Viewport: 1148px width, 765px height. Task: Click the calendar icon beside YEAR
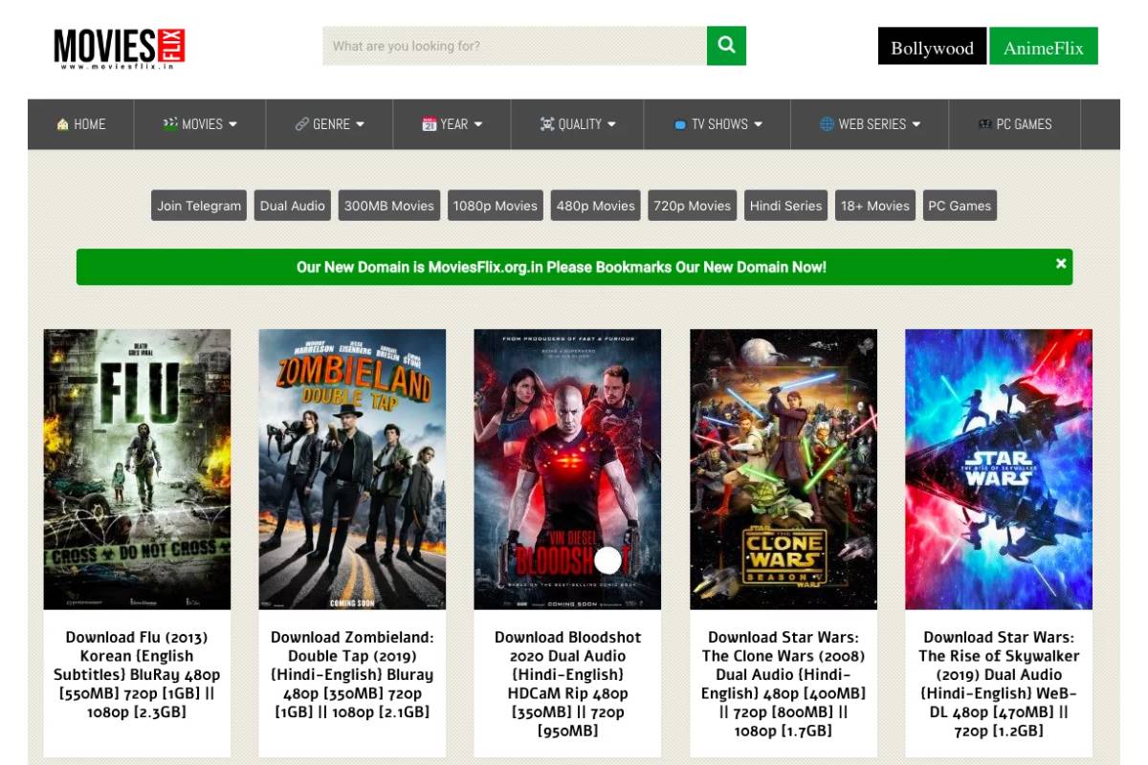429,124
